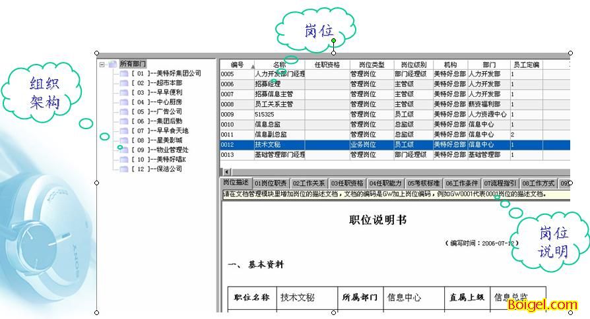Click 技术文秘 value in 职位名称 field
590x319 pixels.
(x=297, y=298)
